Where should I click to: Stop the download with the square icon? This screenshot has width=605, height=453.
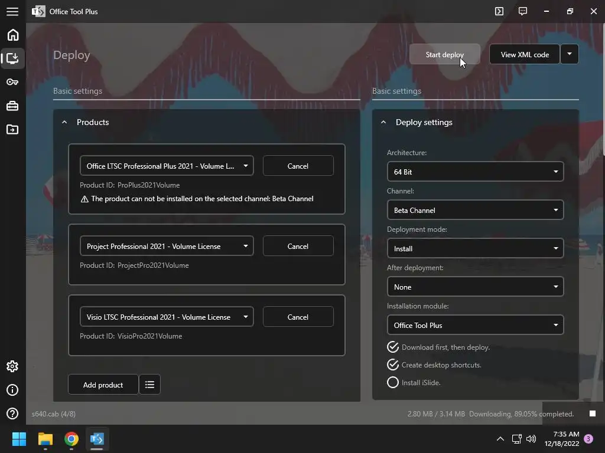click(593, 413)
